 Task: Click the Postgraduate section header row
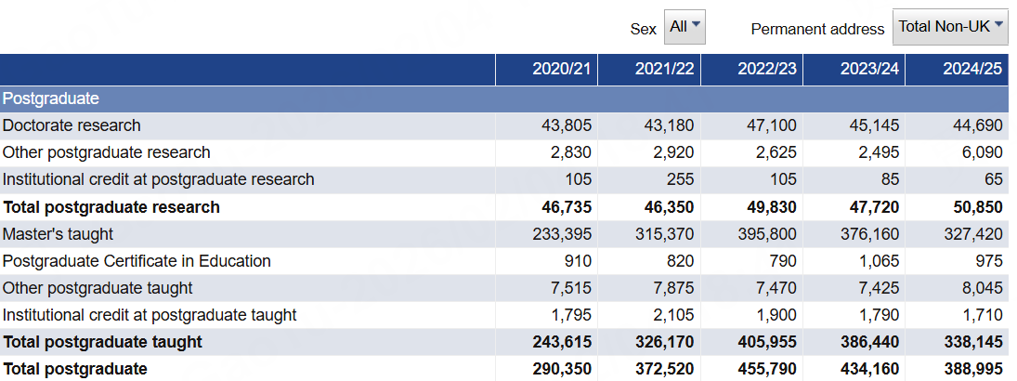click(51, 99)
